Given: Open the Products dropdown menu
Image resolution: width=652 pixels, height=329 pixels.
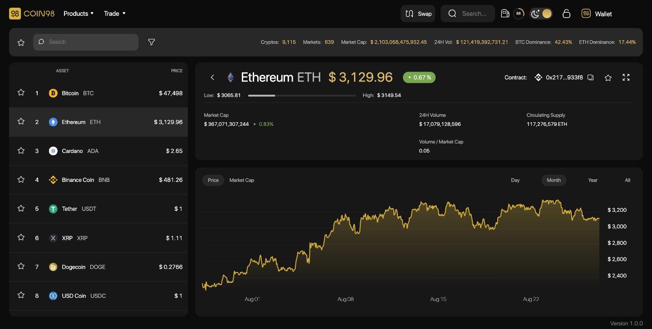Looking at the screenshot, I should pos(78,14).
